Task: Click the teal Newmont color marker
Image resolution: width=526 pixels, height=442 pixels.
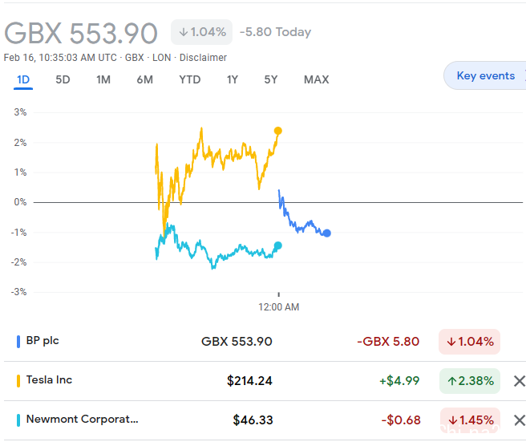Action: pos(18,420)
